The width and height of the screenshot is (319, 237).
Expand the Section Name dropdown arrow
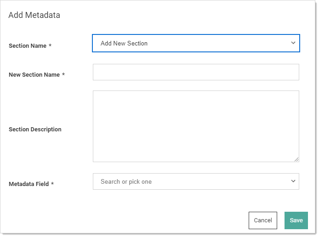[x=293, y=43]
